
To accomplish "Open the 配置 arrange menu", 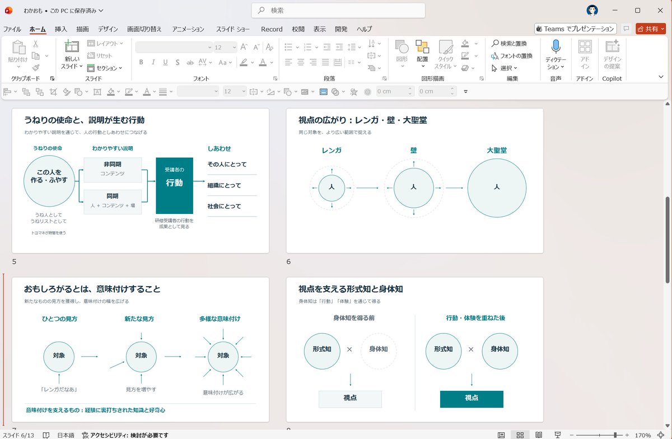I will (x=422, y=54).
